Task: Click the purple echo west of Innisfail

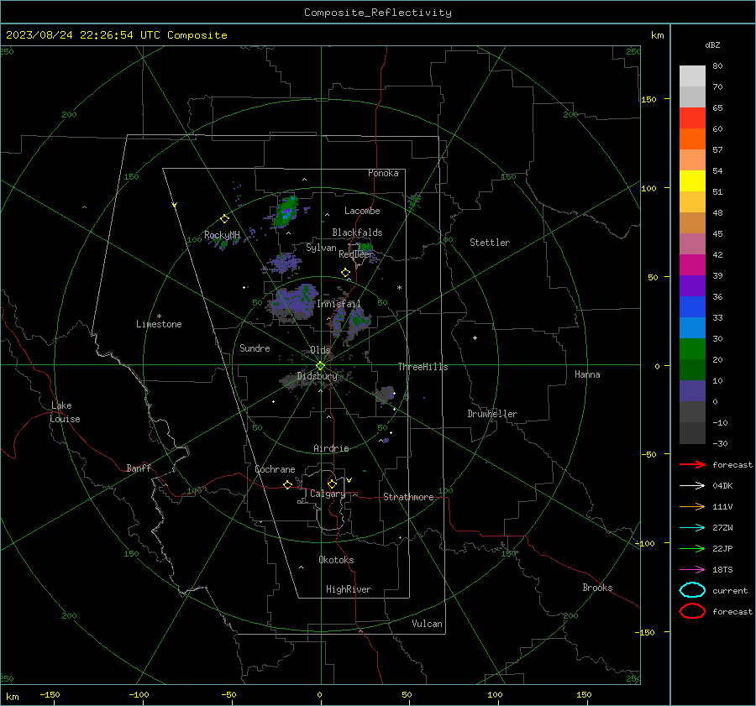Action: 294,302
